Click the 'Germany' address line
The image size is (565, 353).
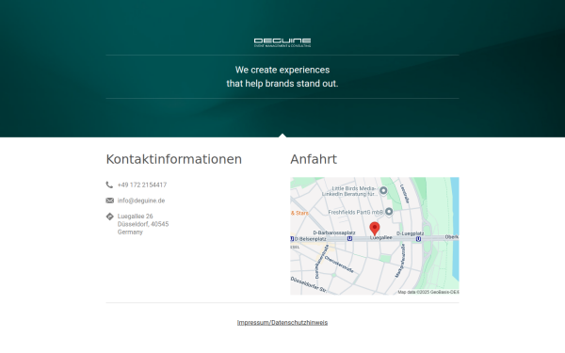[x=130, y=232]
